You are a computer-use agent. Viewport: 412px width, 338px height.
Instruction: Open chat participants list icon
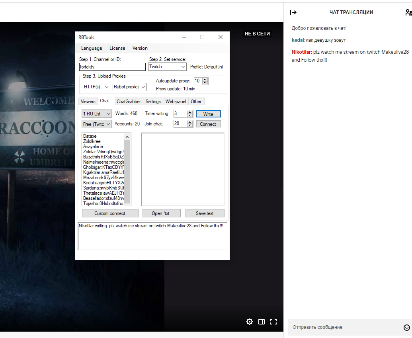(408, 12)
